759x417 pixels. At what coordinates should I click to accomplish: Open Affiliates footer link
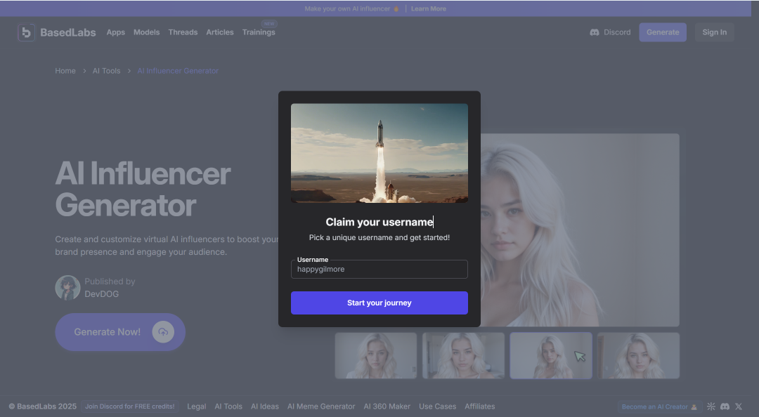click(x=480, y=406)
